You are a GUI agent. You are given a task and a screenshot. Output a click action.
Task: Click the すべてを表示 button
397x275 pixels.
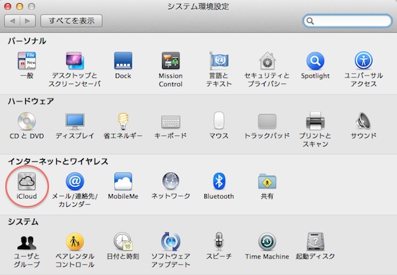[x=71, y=21]
